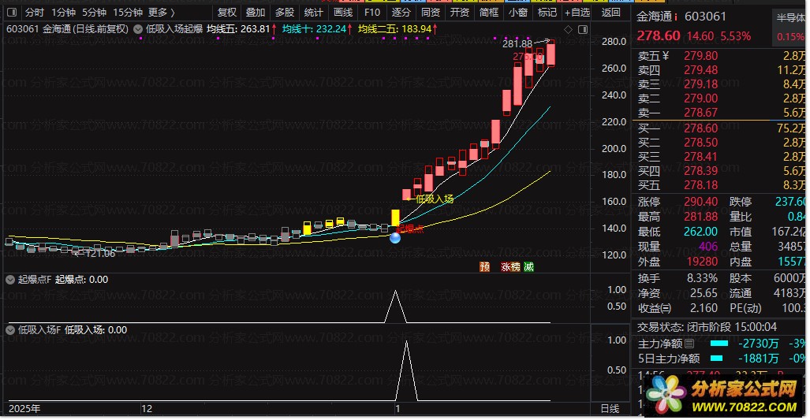Click the 买一 price 278.60
The width and height of the screenshot is (810, 420).
point(701,128)
